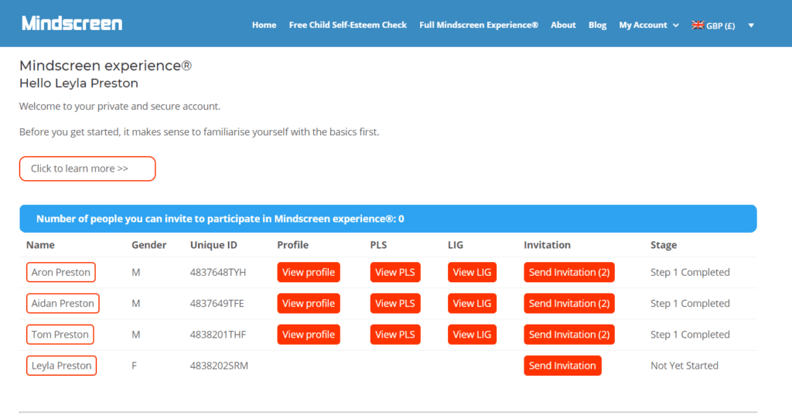Screen dimensions: 792x415
Task: Expand the My Account menu chevron
Action: tap(676, 26)
